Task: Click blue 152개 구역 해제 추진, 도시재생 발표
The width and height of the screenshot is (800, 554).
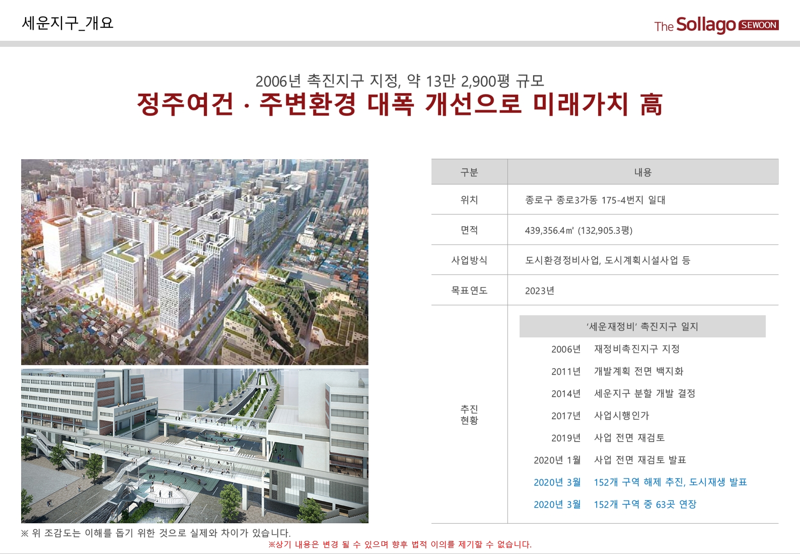Action: 671,482
